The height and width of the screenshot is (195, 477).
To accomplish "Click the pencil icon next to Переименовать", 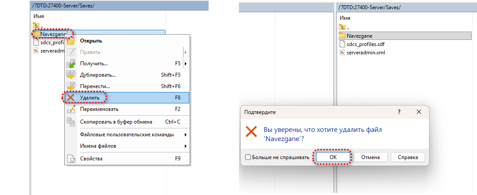I will tap(70, 109).
